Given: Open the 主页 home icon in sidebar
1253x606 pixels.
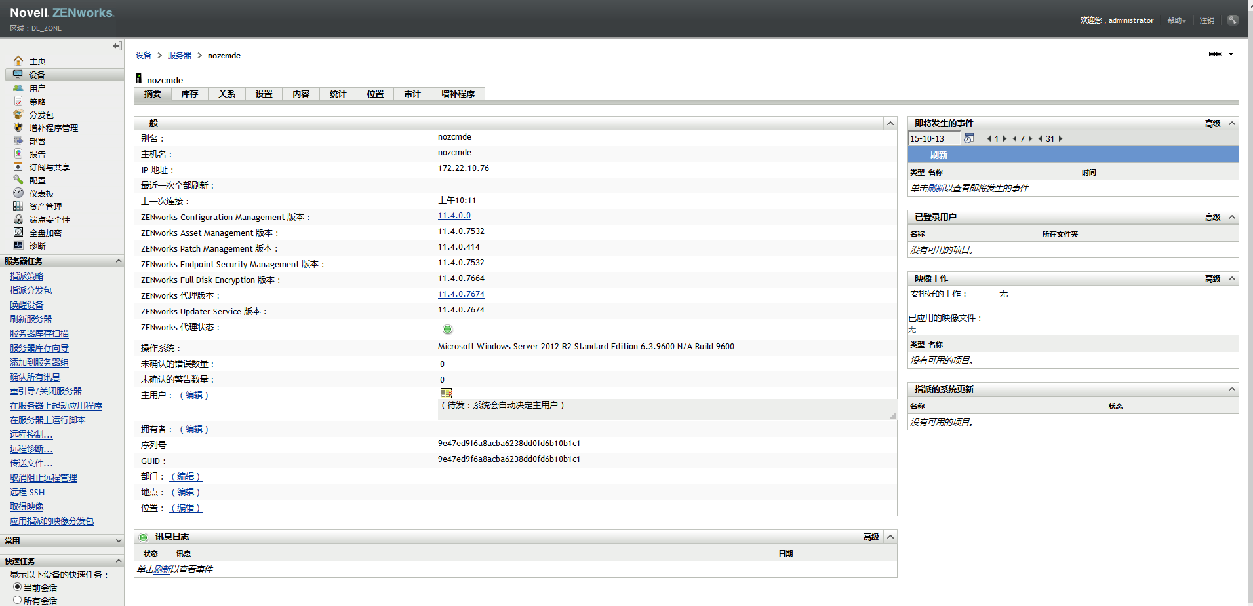Looking at the screenshot, I should (x=18, y=61).
